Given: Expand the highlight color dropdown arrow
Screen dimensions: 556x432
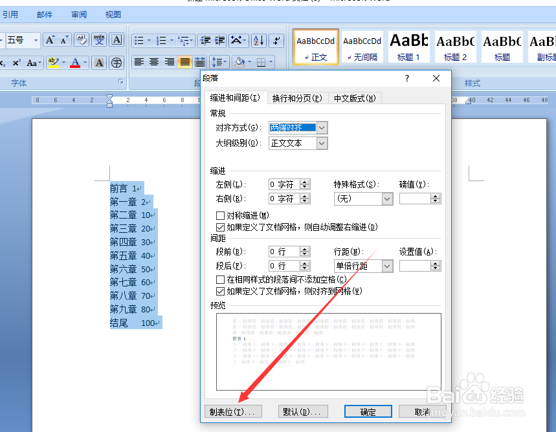Looking at the screenshot, I should (63, 63).
